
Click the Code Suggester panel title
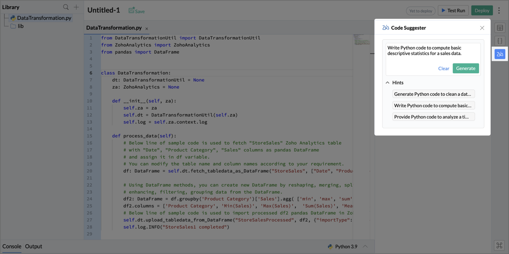tap(408, 28)
